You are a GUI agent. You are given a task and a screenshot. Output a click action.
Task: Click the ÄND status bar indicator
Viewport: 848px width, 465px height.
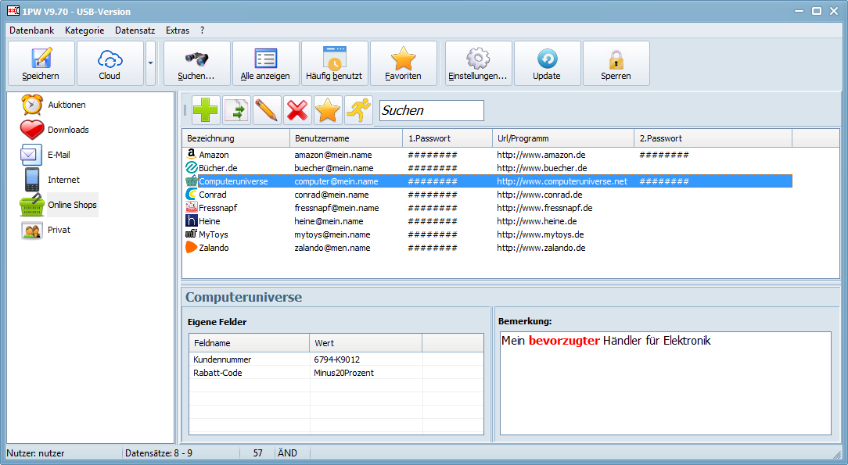287,453
